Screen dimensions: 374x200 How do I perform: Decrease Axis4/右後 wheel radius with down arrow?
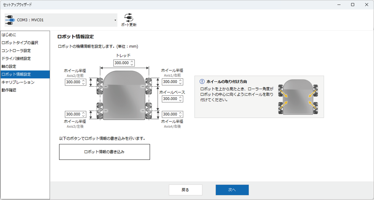180,116
